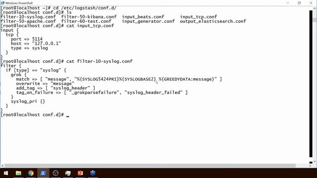Click the filename filter-60-test.conf
The image size is (317, 178).
(x=86, y=21)
